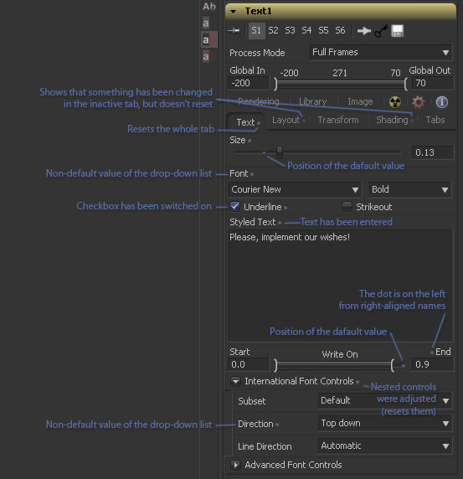This screenshot has width=463, height=479.
Task: Click the Global In/Out range slider bar
Action: coord(341,84)
